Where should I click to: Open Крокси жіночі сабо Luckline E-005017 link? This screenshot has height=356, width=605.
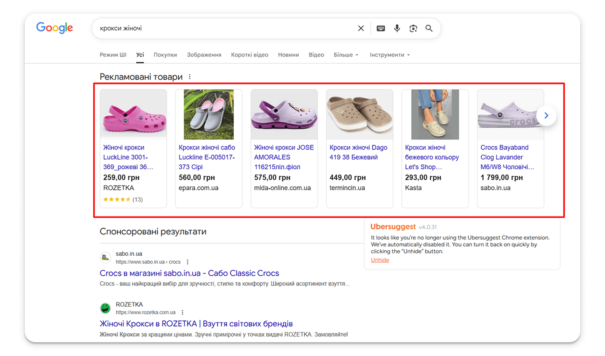tap(207, 157)
